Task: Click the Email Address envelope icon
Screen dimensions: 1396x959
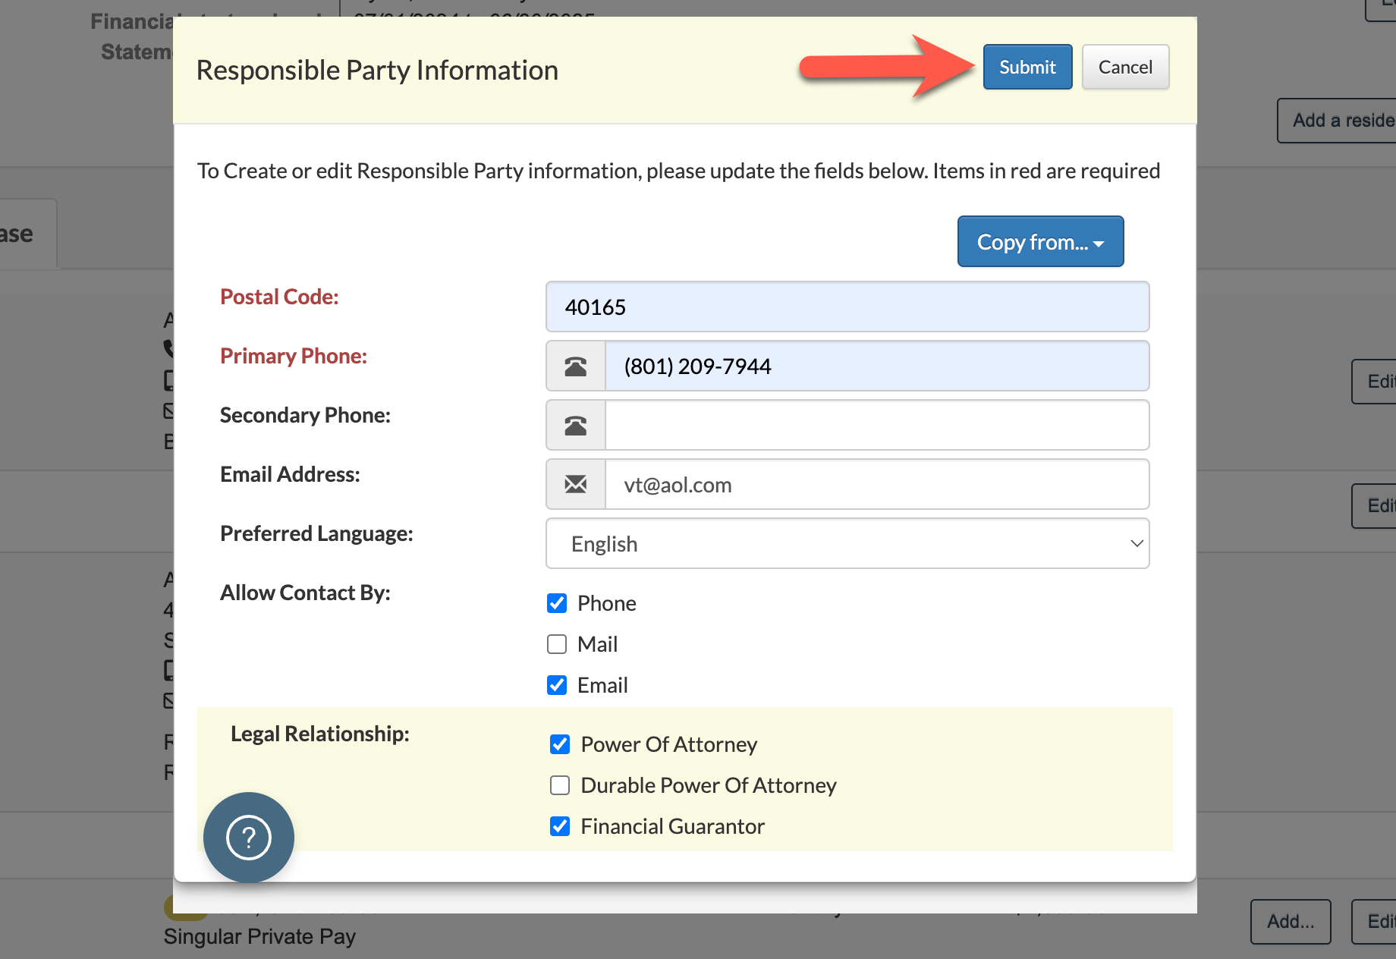Action: 576,485
